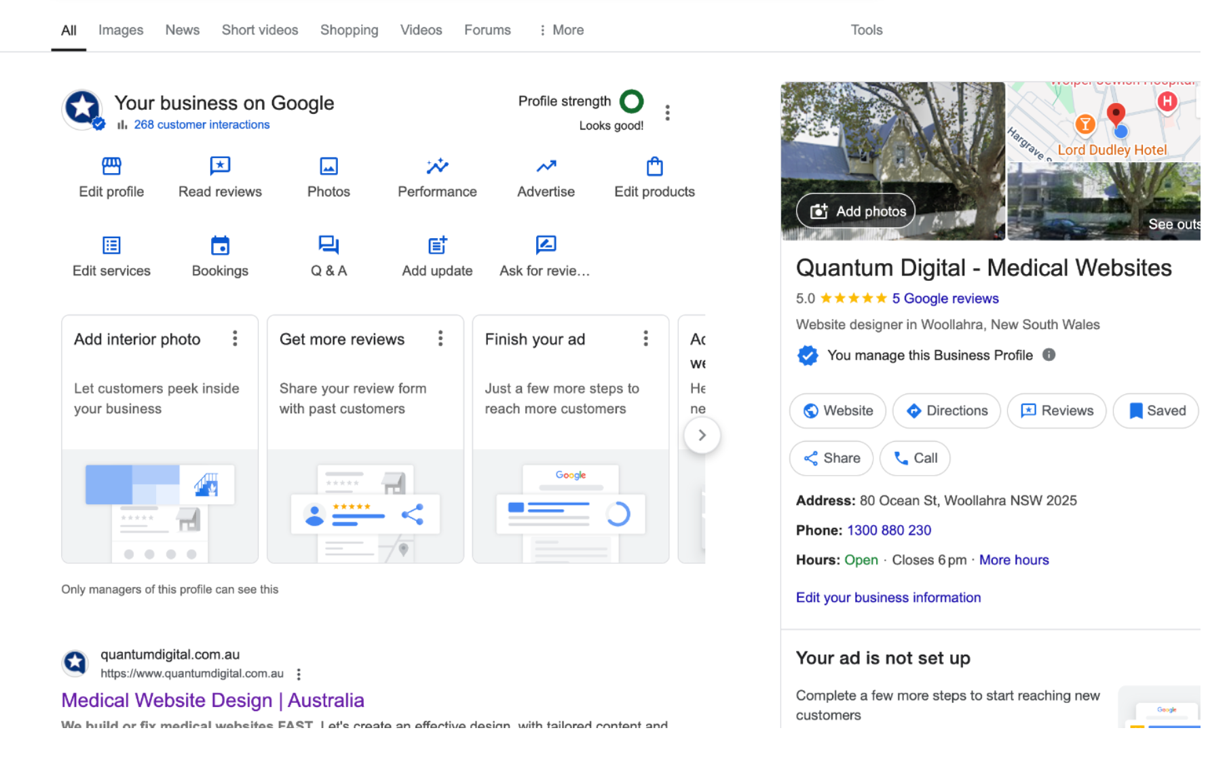This screenshot has height=762, width=1208.
Task: Click the Your ad is not set up heading
Action: (x=883, y=658)
